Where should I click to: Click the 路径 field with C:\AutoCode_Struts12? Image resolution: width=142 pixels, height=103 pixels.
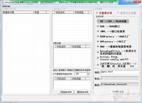click(x=120, y=85)
